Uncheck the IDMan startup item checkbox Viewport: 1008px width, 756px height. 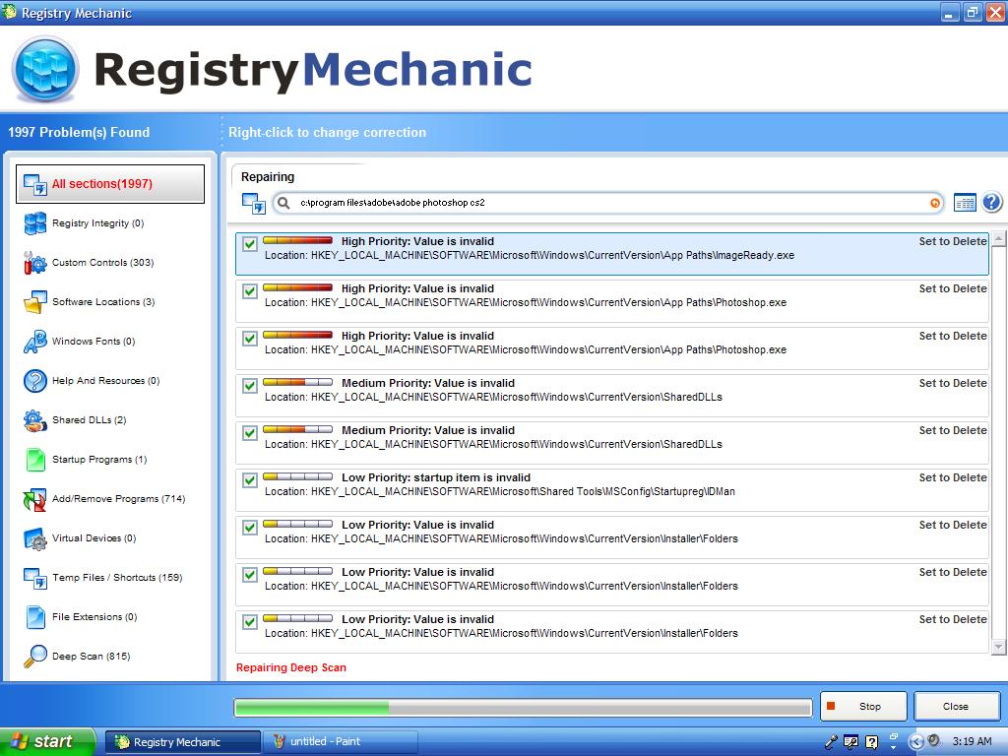250,480
